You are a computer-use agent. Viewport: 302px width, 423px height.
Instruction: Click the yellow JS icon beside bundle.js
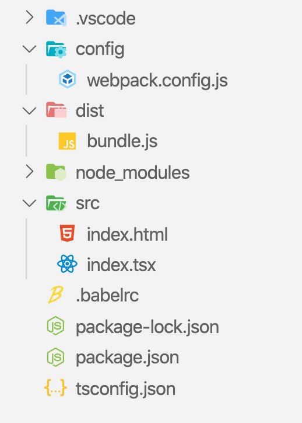[67, 141]
